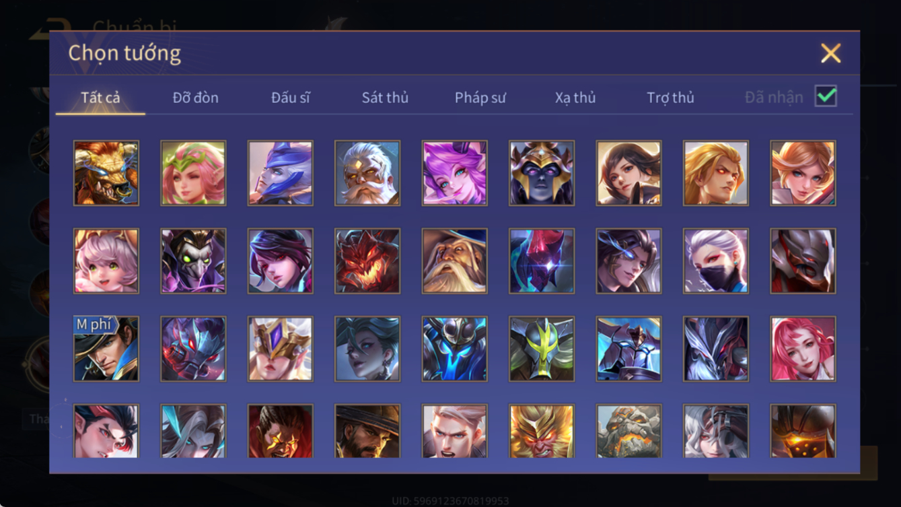Select the wizard with blue hat hero
Screen dimensions: 901x507
[454, 261]
